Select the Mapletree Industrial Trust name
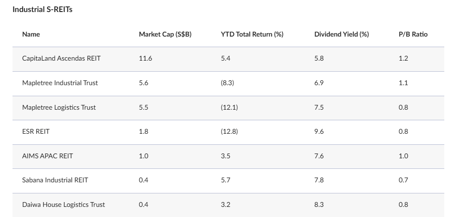The height and width of the screenshot is (217, 452). coord(60,83)
